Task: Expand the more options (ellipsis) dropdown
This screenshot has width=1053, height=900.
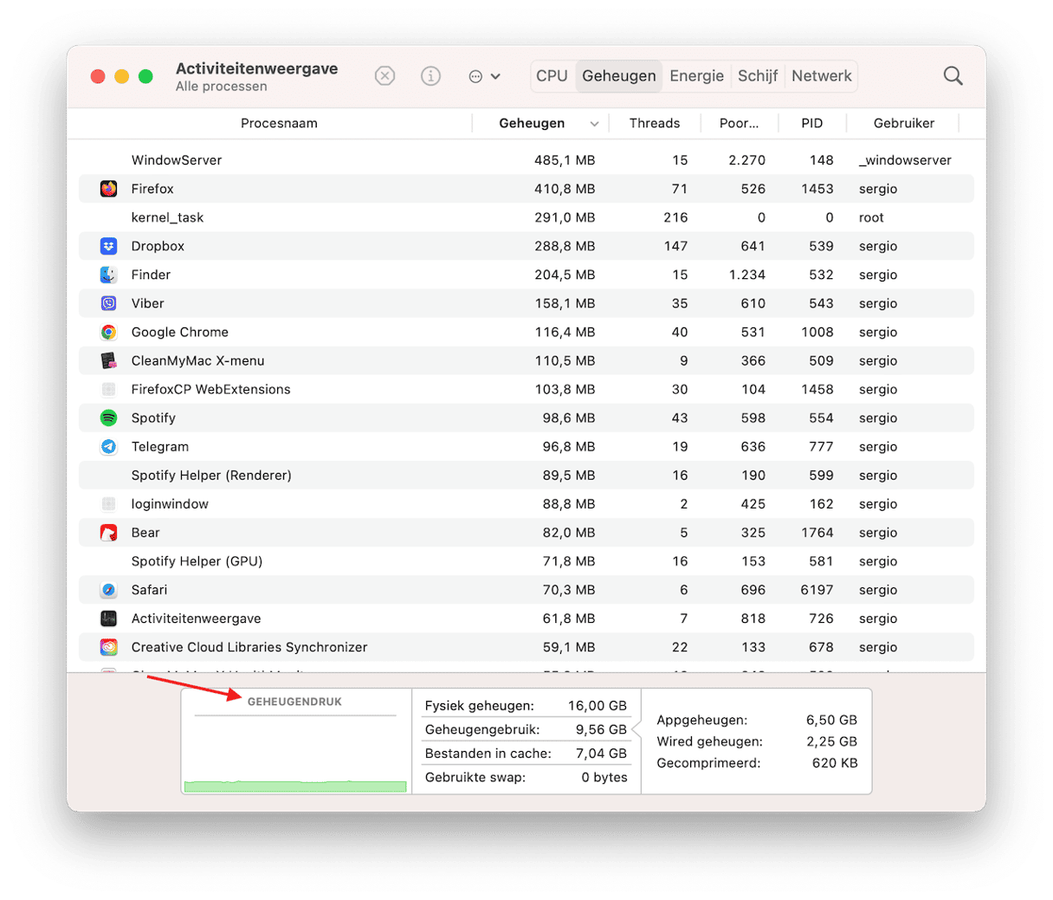Action: tap(484, 76)
